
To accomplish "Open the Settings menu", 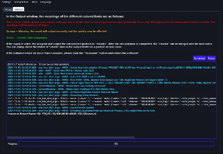I will coord(7,2).
